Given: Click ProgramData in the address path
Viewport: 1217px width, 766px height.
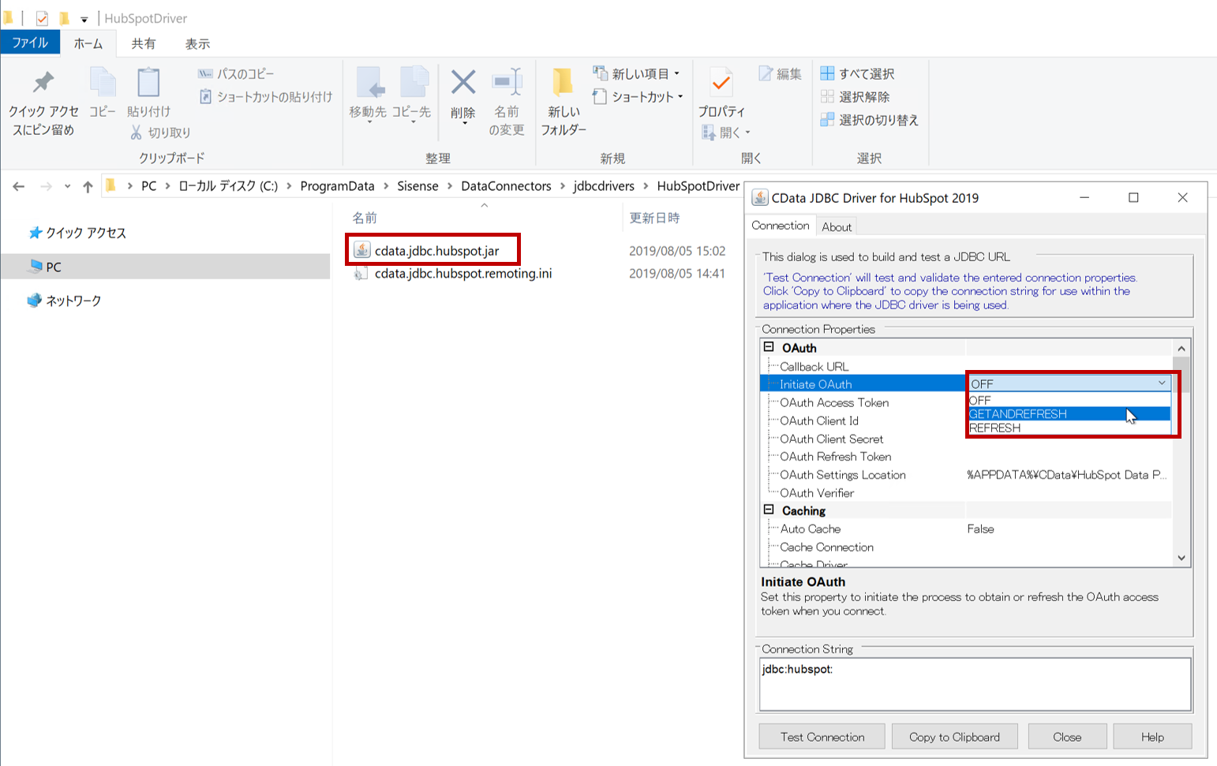Looking at the screenshot, I should click(337, 186).
